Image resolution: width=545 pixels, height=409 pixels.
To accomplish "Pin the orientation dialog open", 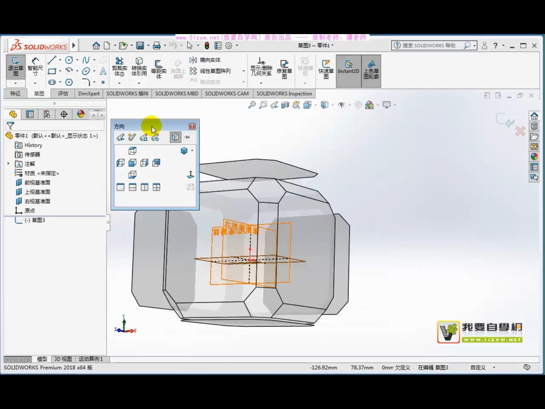I will coord(187,137).
